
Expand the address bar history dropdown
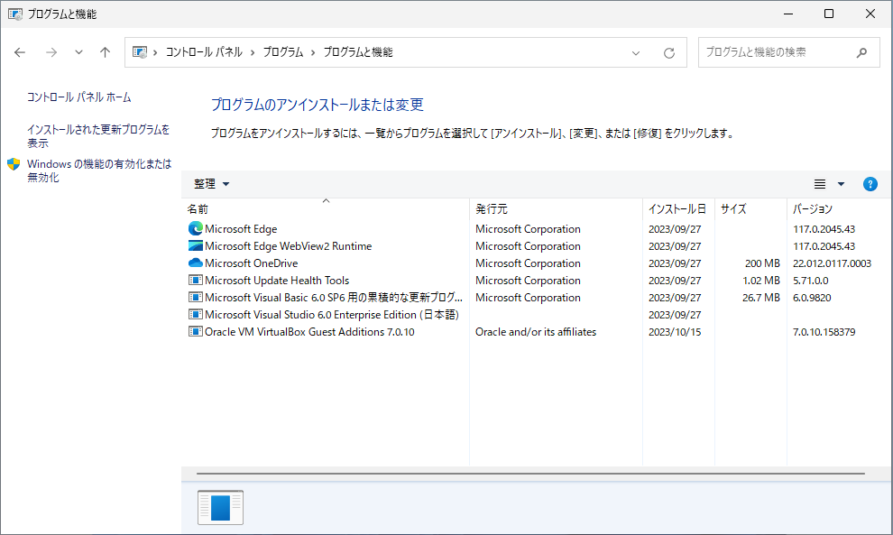pyautogui.click(x=636, y=53)
